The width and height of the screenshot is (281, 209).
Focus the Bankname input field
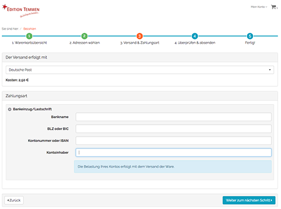point(174,117)
